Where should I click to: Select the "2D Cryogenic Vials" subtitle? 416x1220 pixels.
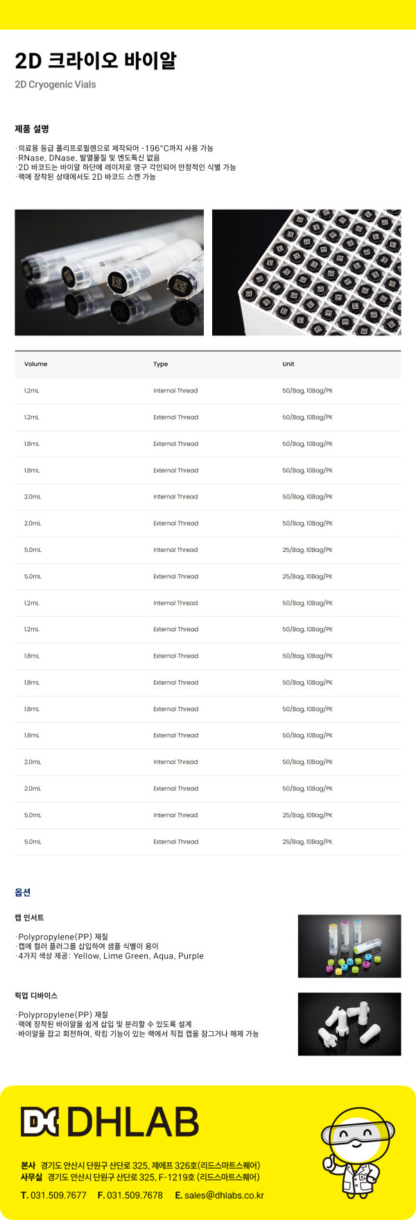tap(55, 85)
